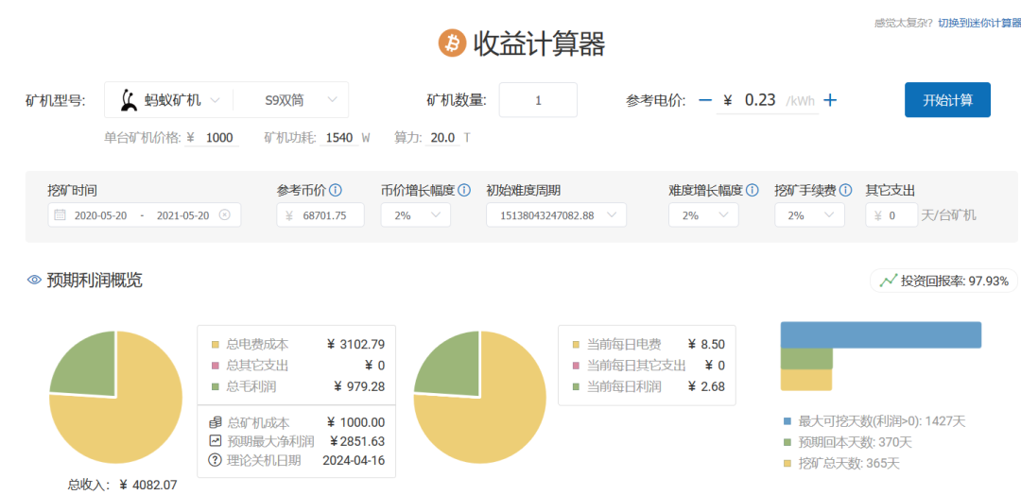Click the 矿机数量 input field
Screen dimensions: 1021x495
538,100
